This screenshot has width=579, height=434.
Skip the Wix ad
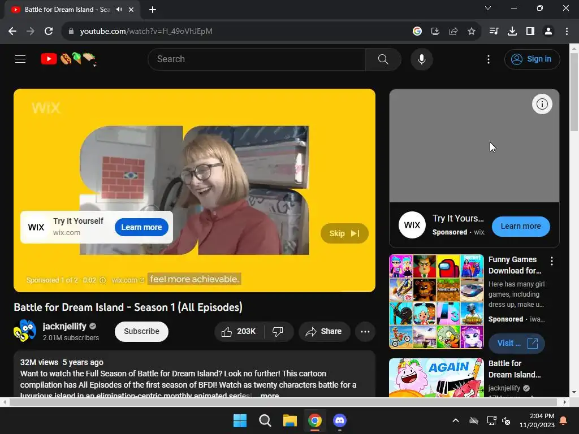(344, 233)
